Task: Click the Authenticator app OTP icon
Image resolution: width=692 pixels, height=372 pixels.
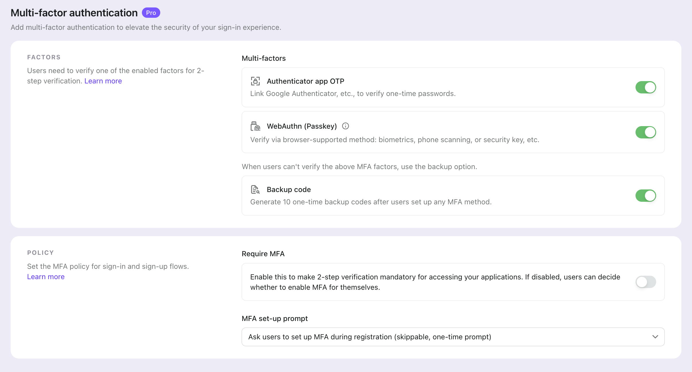Action: [x=255, y=81]
